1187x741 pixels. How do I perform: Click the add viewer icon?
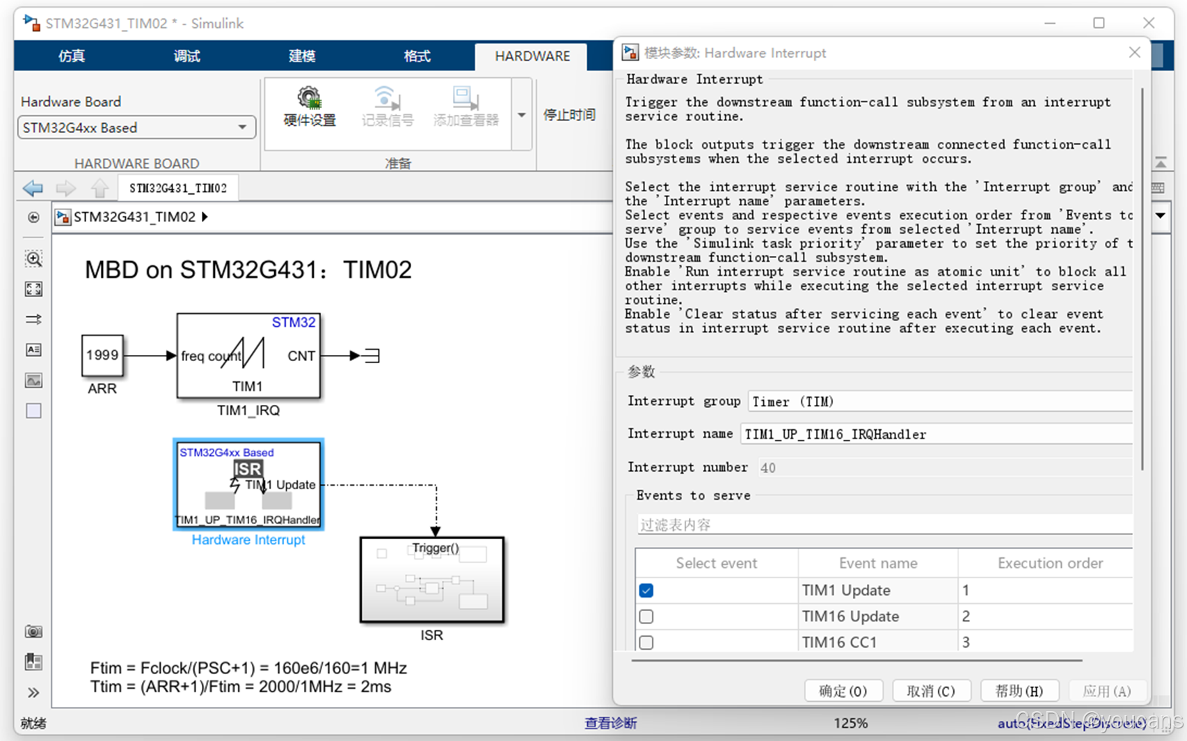pyautogui.click(x=465, y=99)
